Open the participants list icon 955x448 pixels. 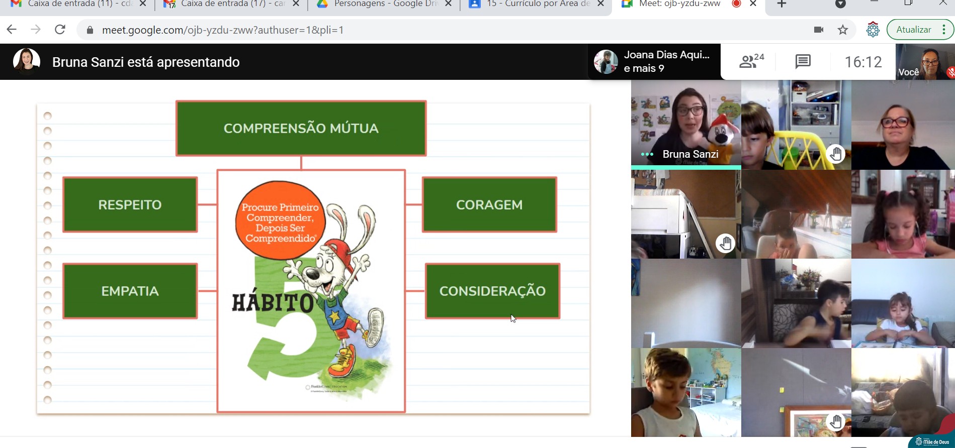click(751, 61)
